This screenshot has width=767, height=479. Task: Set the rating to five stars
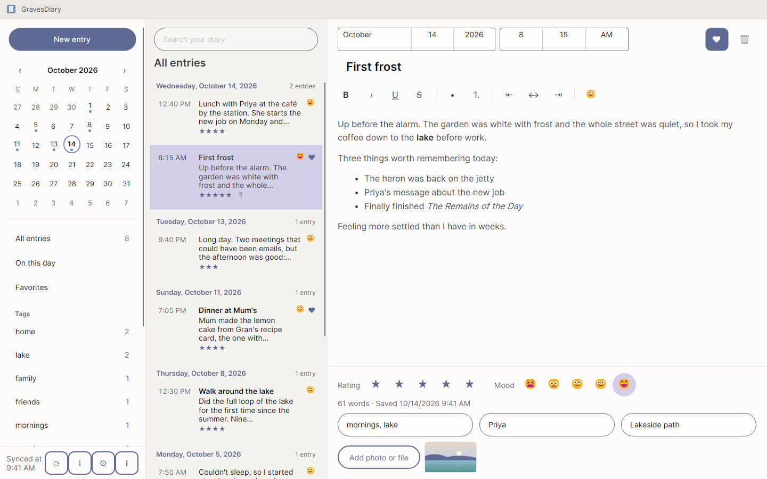[470, 384]
